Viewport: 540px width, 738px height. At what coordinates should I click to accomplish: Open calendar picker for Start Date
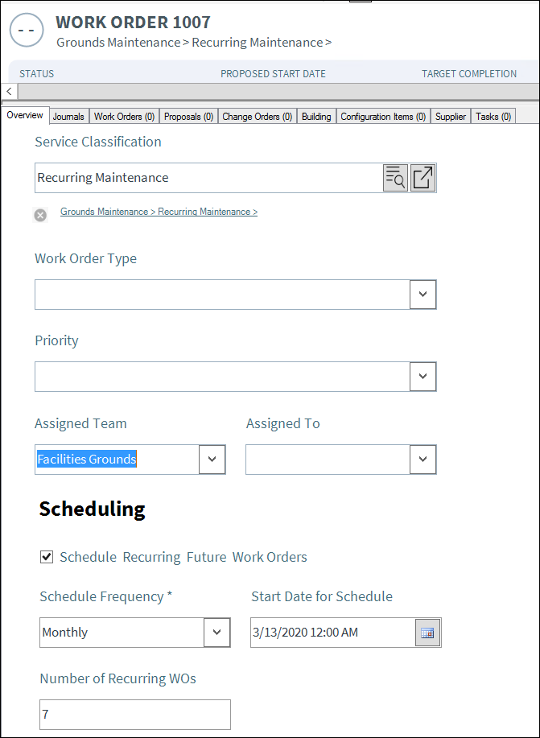pyautogui.click(x=427, y=633)
